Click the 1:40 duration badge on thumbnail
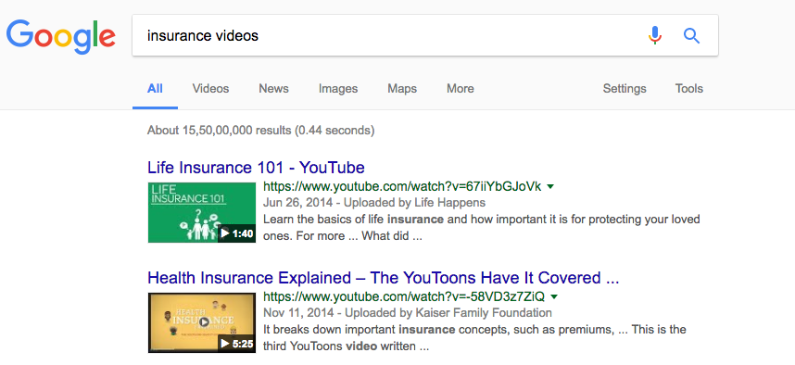795x365 pixels. point(237,233)
